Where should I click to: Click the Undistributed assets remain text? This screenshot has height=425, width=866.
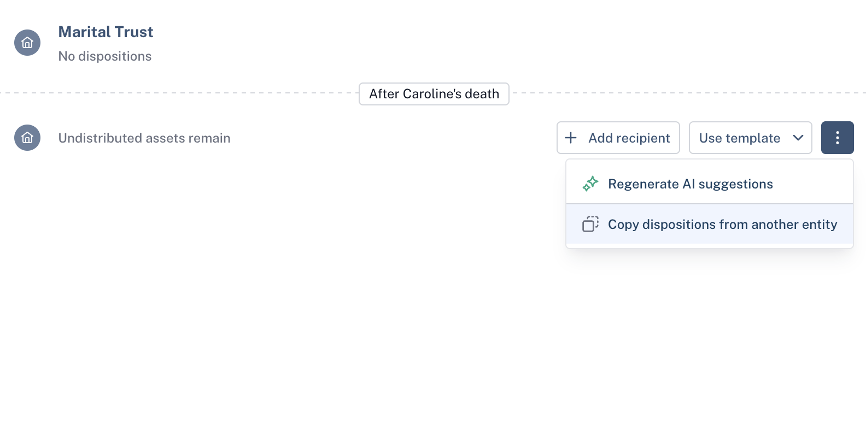click(x=144, y=138)
